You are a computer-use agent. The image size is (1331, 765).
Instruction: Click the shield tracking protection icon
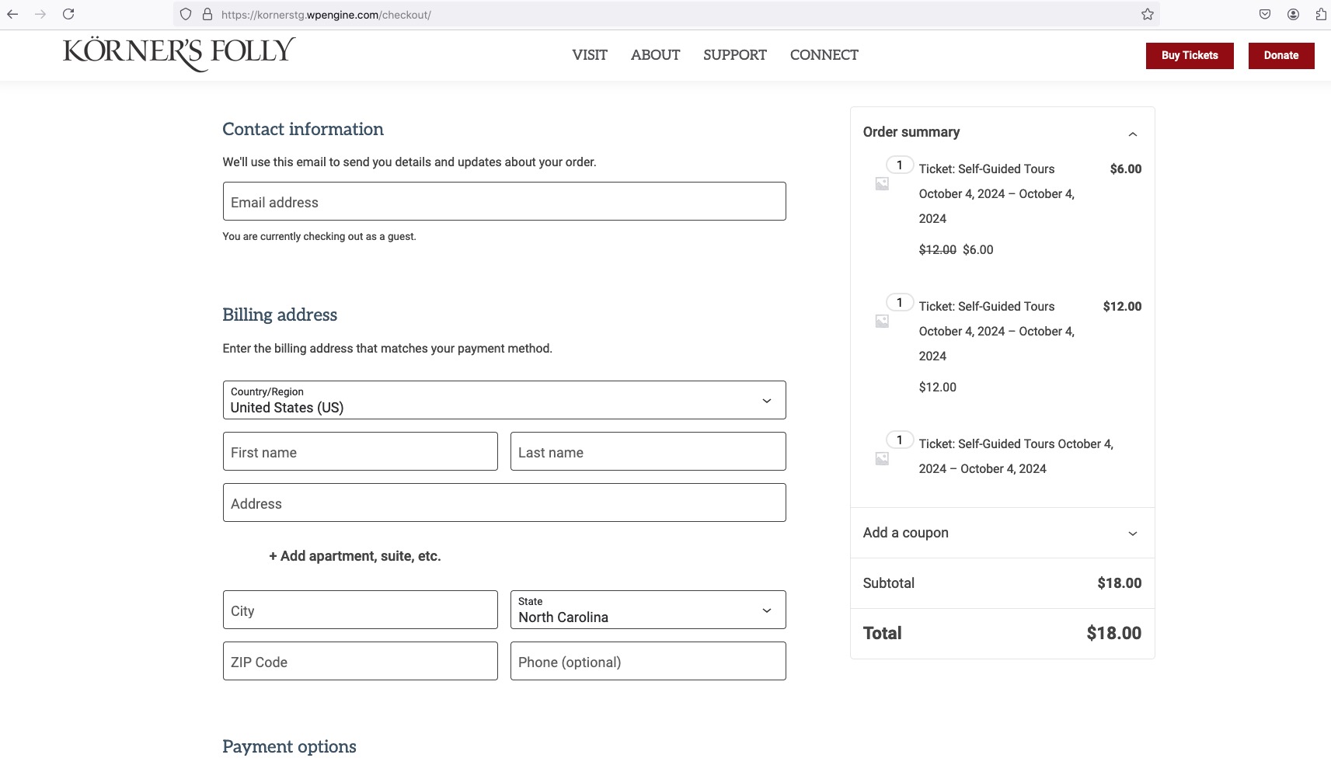(186, 14)
